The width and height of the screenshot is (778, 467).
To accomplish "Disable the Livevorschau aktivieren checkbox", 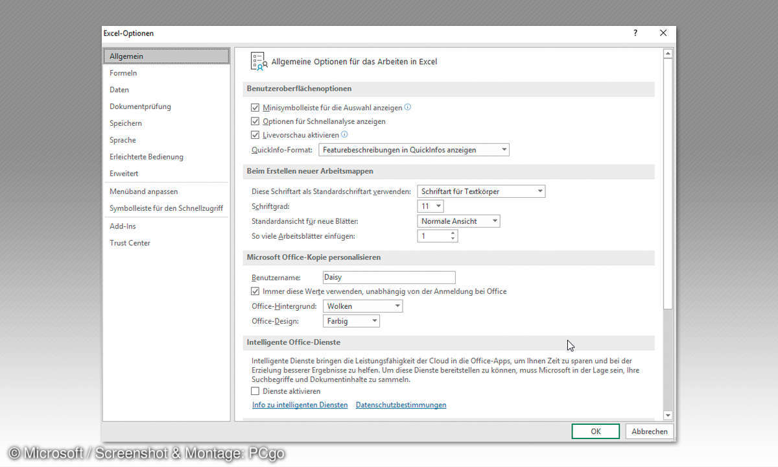I will [x=255, y=135].
